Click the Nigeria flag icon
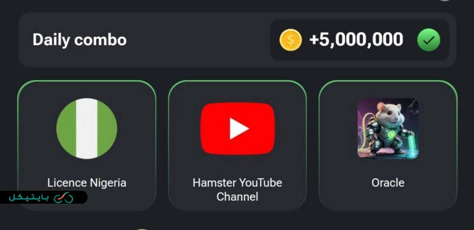The image size is (474, 230). click(87, 128)
